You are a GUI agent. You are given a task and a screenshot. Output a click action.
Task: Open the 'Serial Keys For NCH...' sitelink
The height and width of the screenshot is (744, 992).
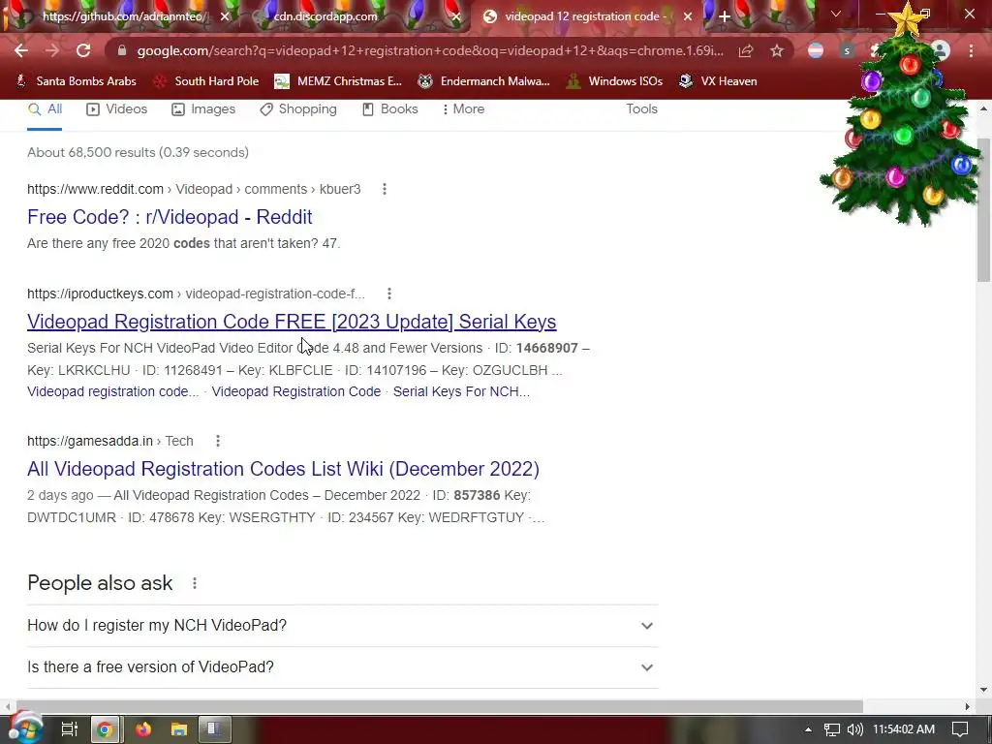[461, 391]
